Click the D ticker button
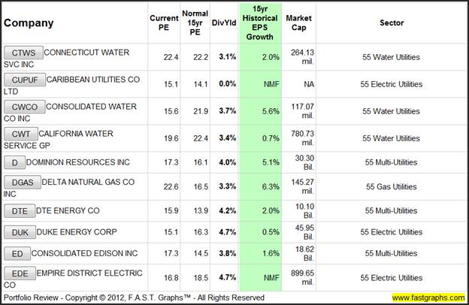The height and width of the screenshot is (305, 469). click(14, 162)
